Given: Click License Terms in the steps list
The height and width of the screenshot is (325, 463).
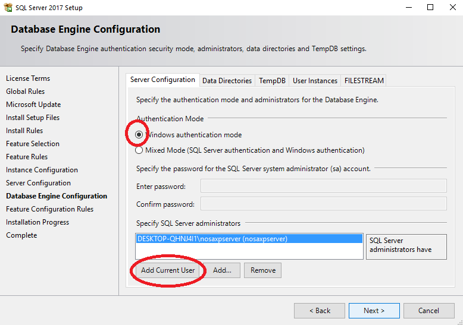Looking at the screenshot, I should click(28, 78).
